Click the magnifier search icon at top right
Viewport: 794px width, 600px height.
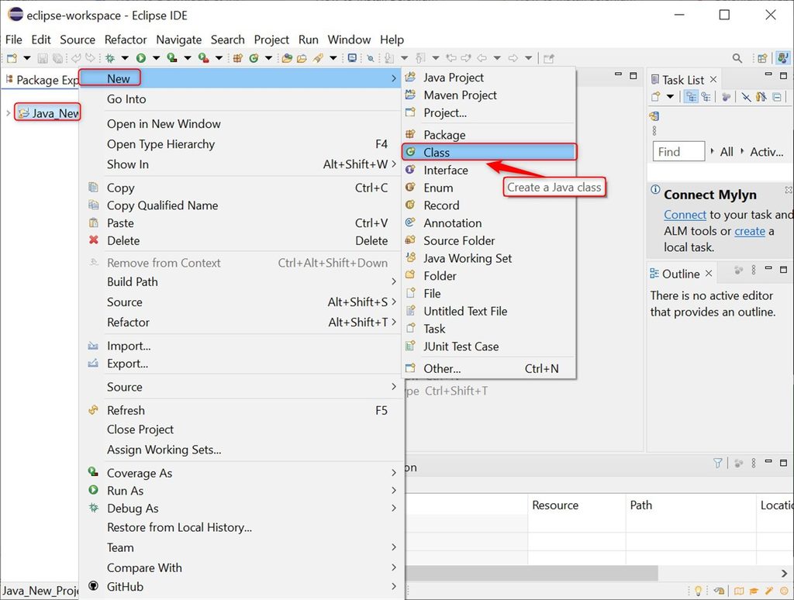737,58
